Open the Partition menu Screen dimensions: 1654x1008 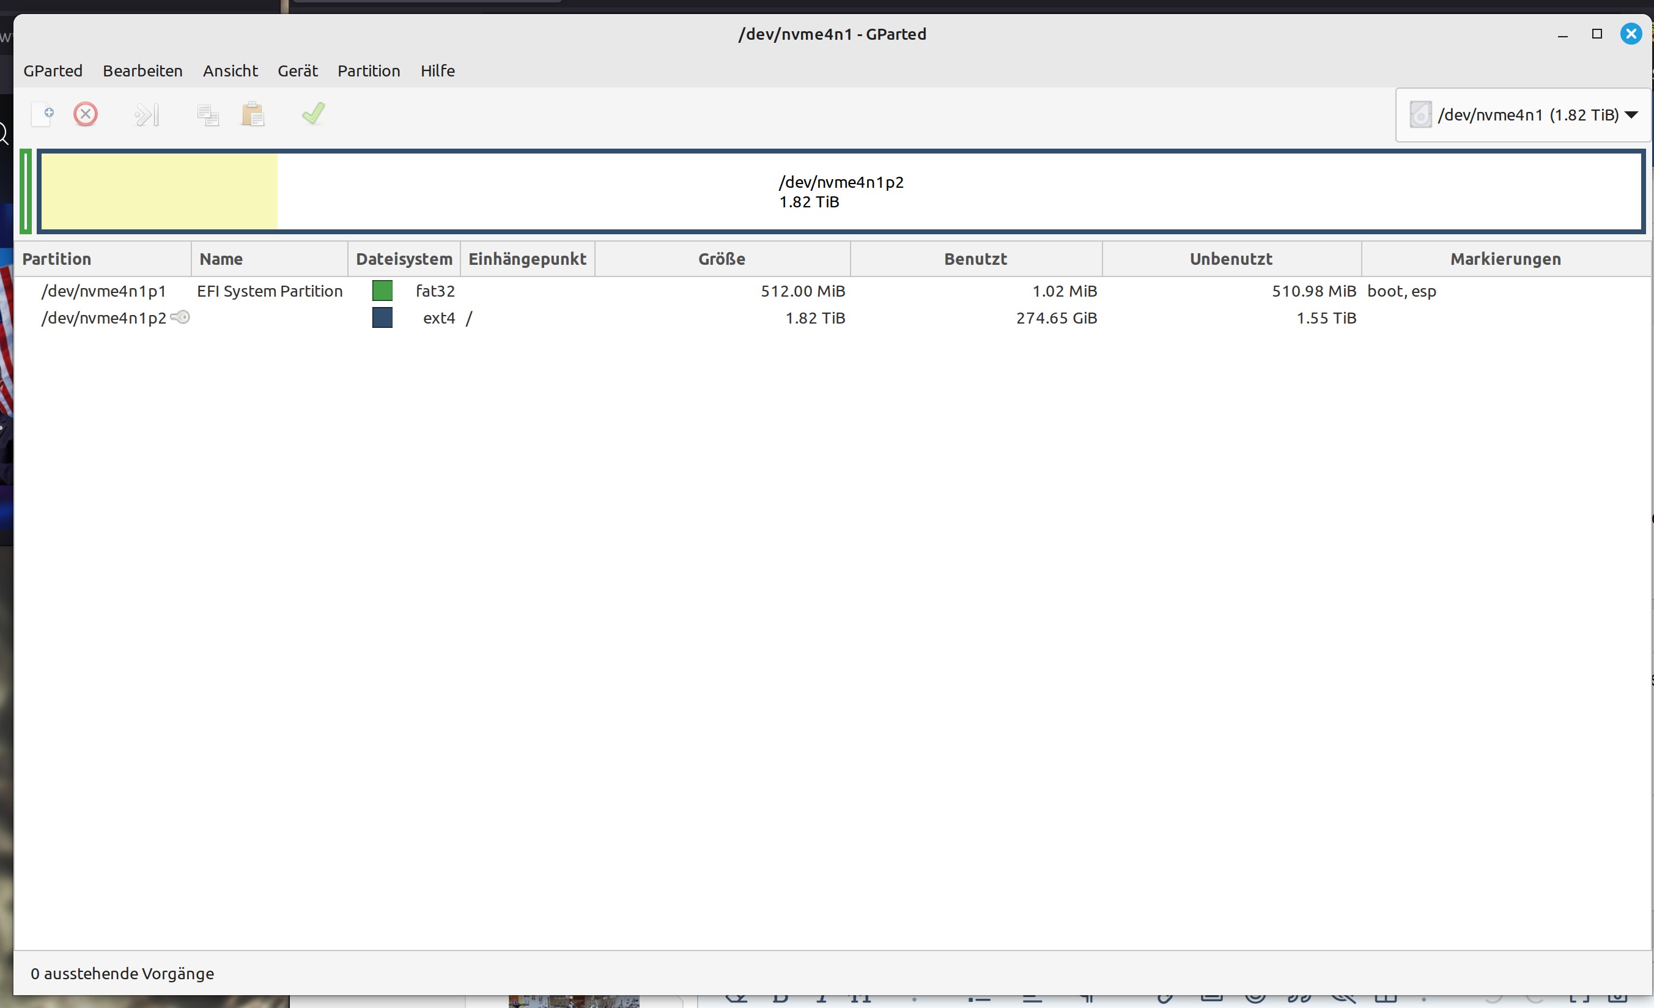(369, 70)
